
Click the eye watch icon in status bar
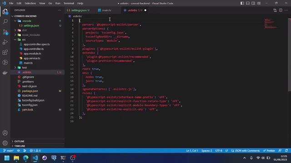click(x=19, y=151)
